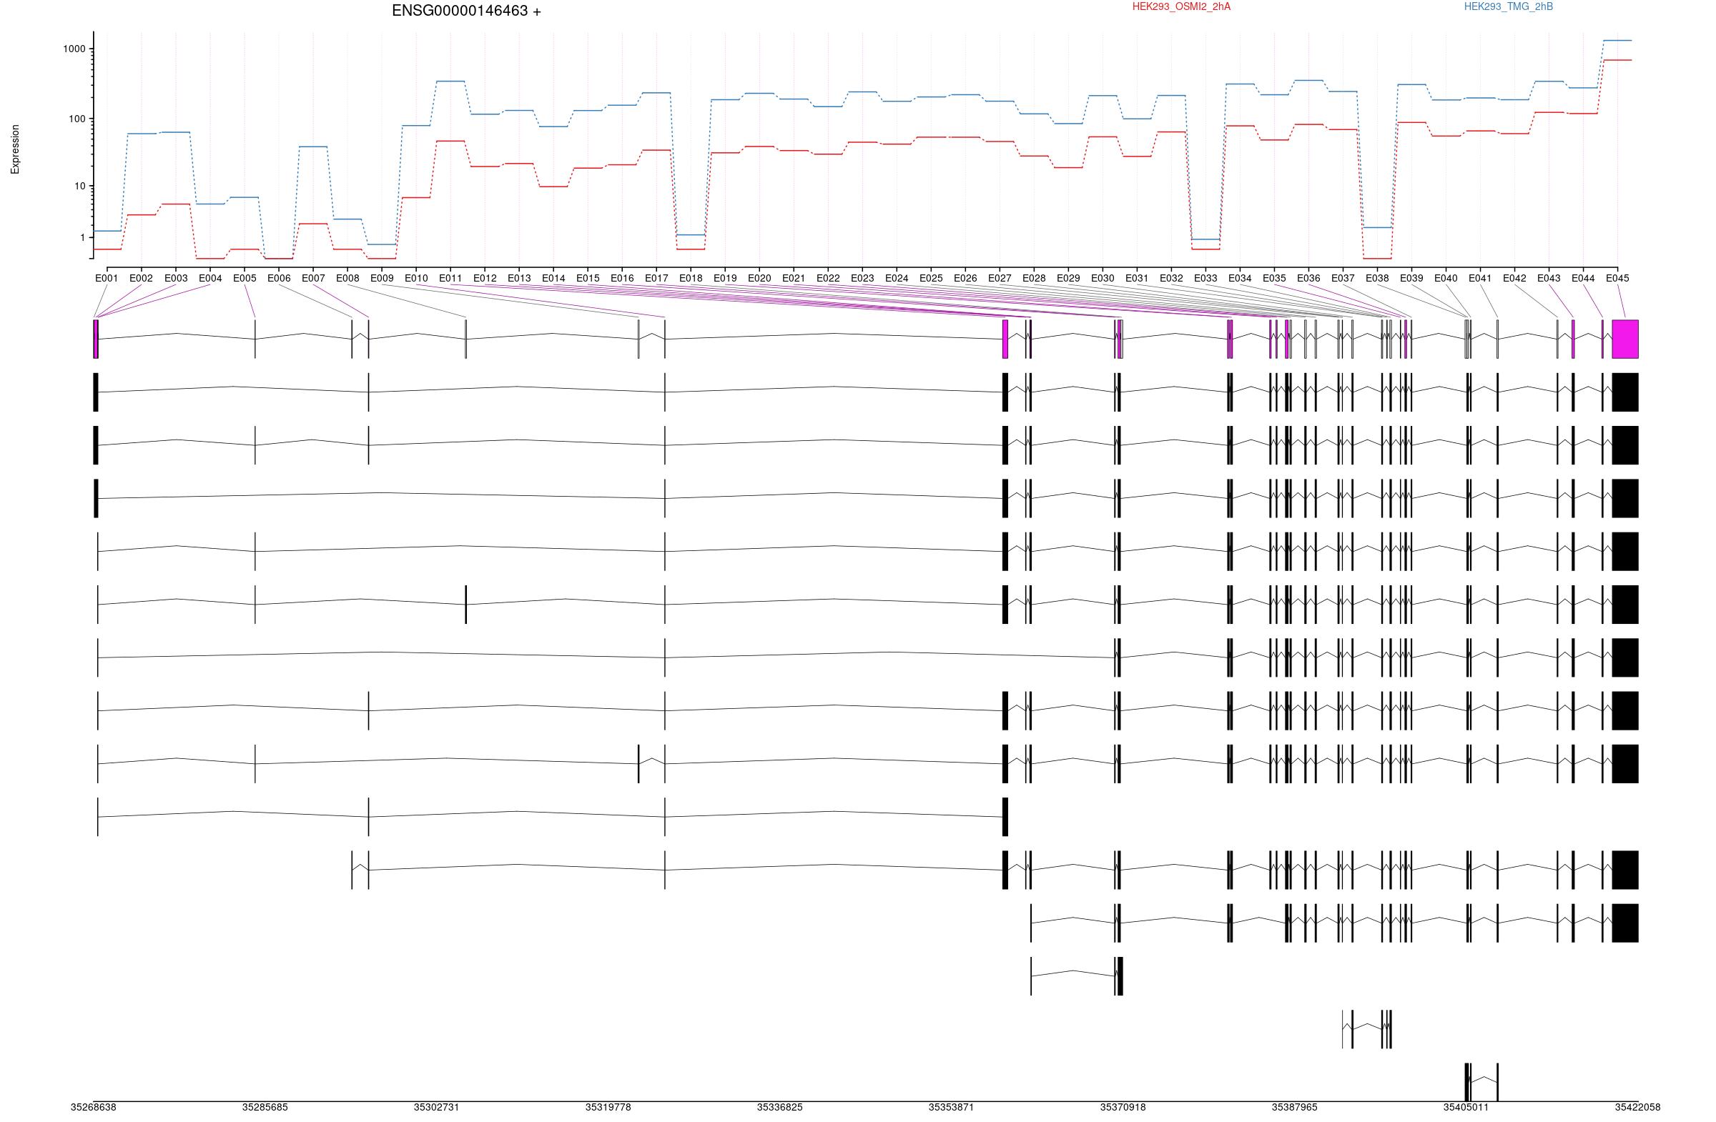Screen dimensions: 1716x1122
Task: Click genomic coordinate 35422058
Action: click(1637, 1107)
